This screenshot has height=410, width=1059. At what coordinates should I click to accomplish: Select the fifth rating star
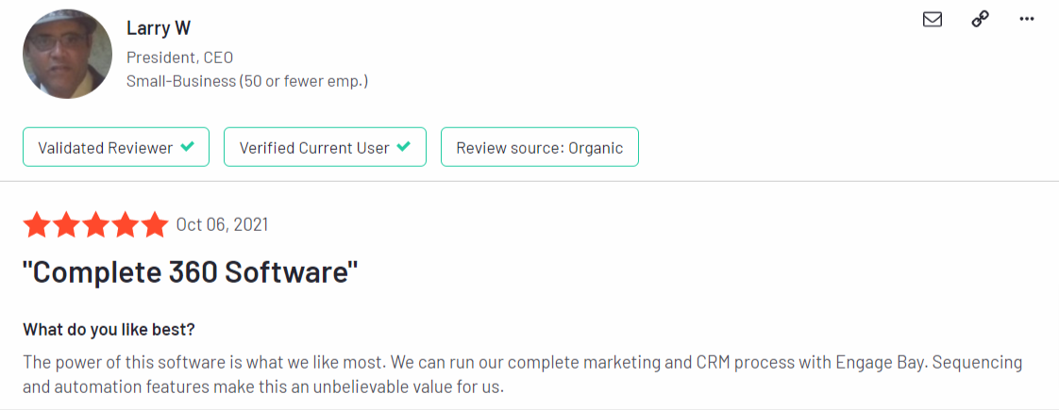click(153, 225)
